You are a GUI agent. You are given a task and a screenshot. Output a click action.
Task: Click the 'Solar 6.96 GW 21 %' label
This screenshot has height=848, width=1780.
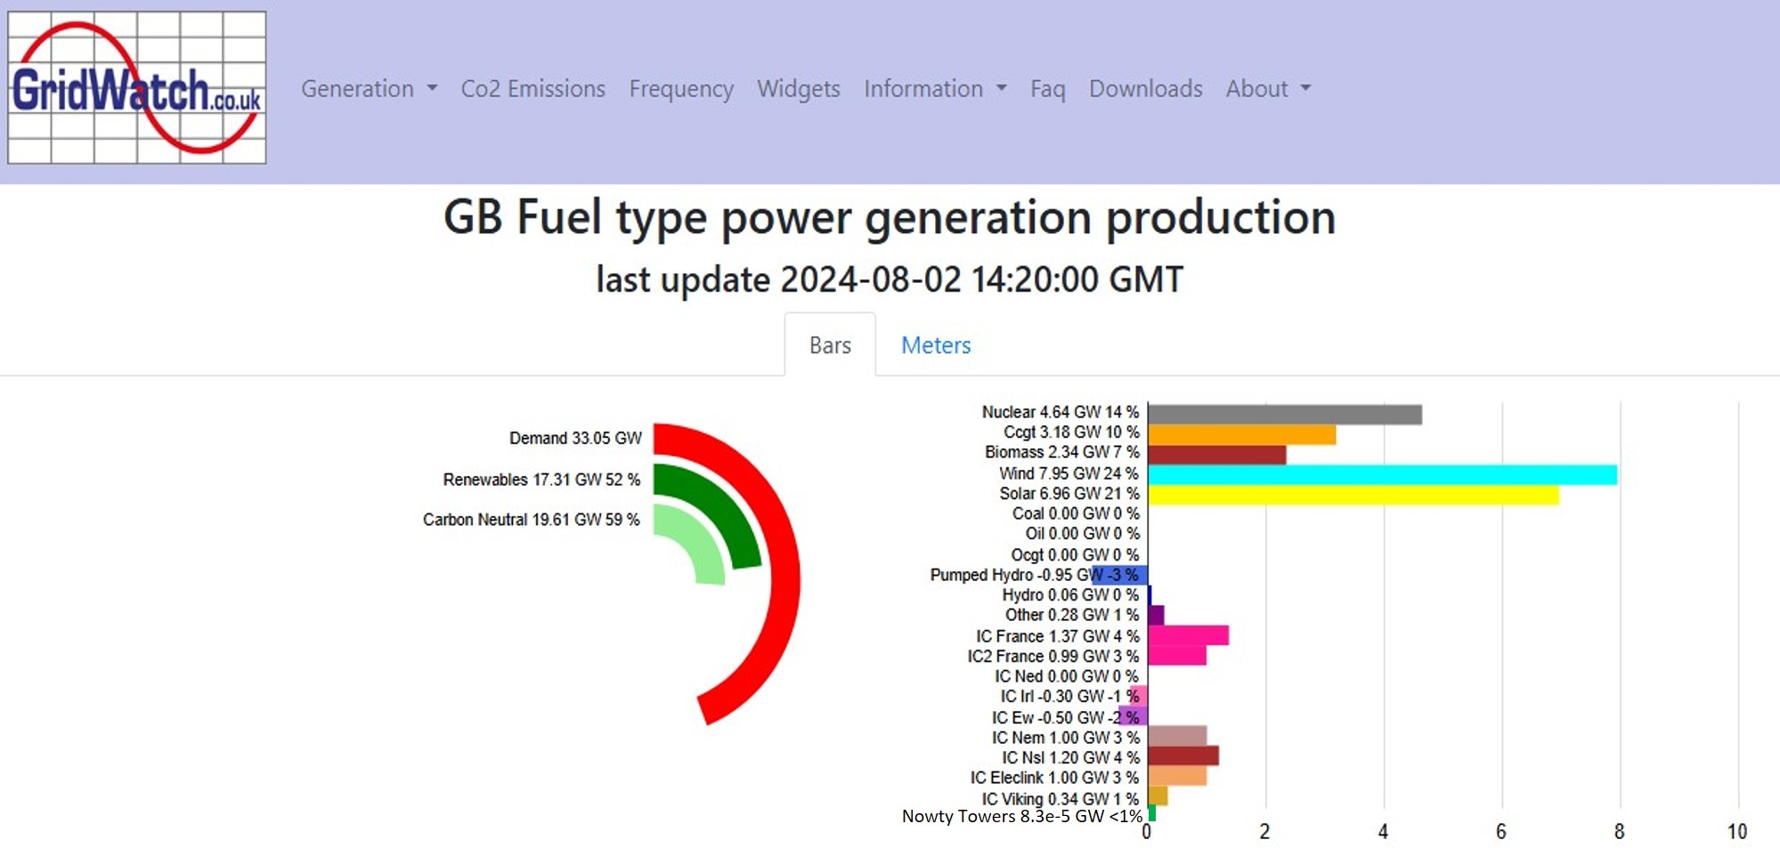pos(1069,494)
